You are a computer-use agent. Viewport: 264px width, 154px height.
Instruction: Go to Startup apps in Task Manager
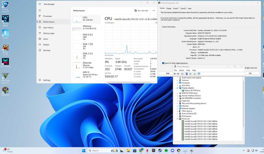coord(53,33)
